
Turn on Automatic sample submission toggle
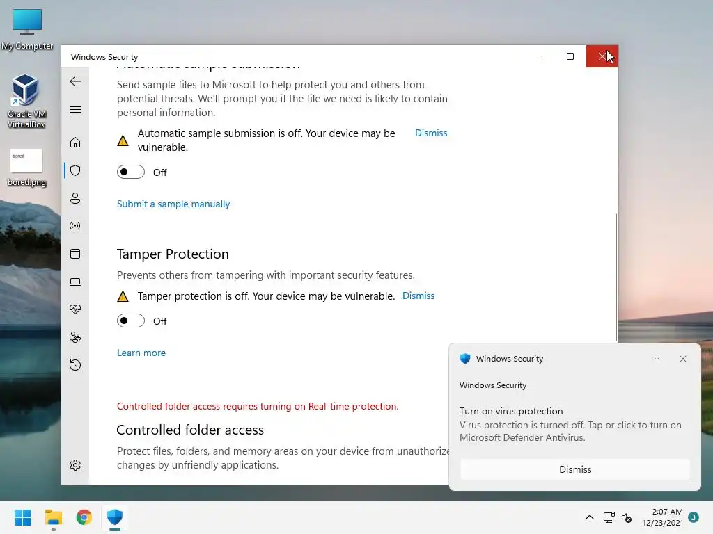[x=131, y=172]
